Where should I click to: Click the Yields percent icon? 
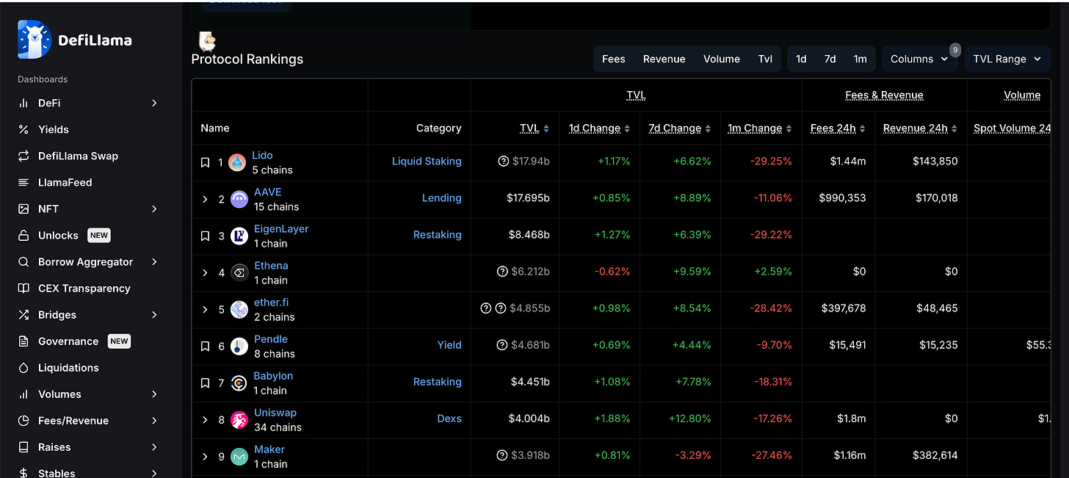23,130
